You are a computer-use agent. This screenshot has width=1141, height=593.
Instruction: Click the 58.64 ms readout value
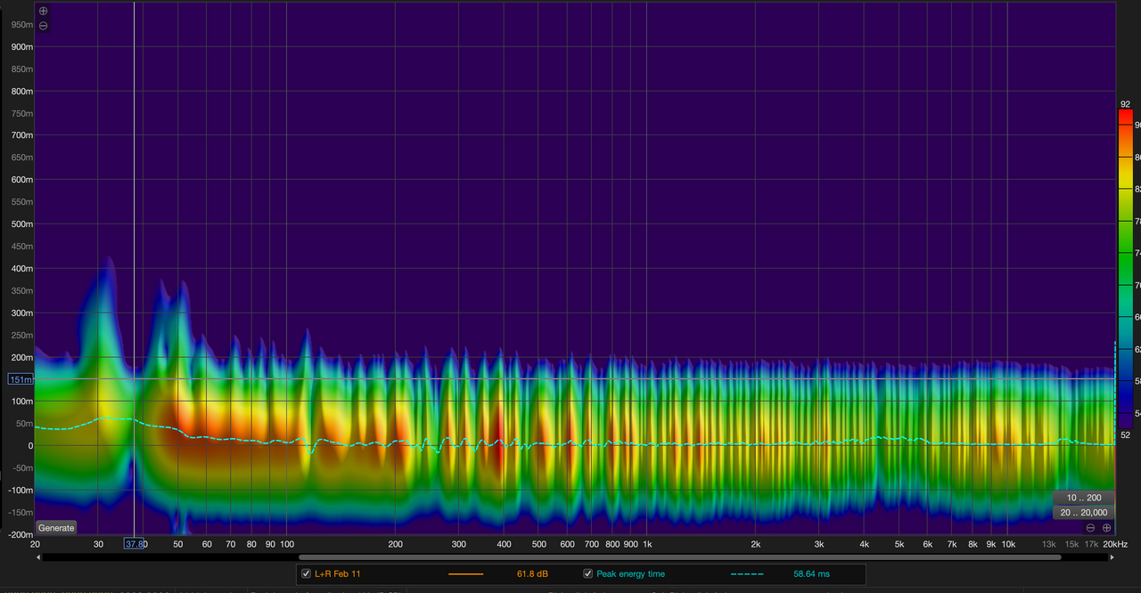[x=811, y=574]
